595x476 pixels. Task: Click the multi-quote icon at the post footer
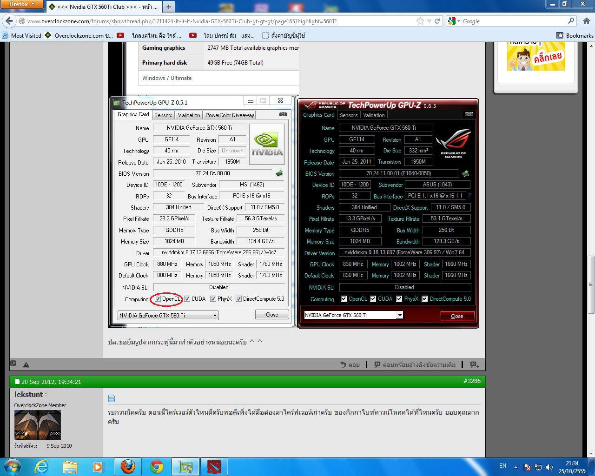point(475,364)
